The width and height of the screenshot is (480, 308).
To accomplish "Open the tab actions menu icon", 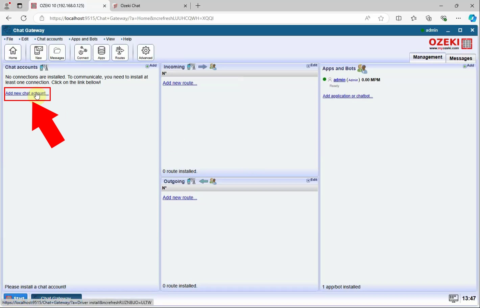I will coord(20,6).
